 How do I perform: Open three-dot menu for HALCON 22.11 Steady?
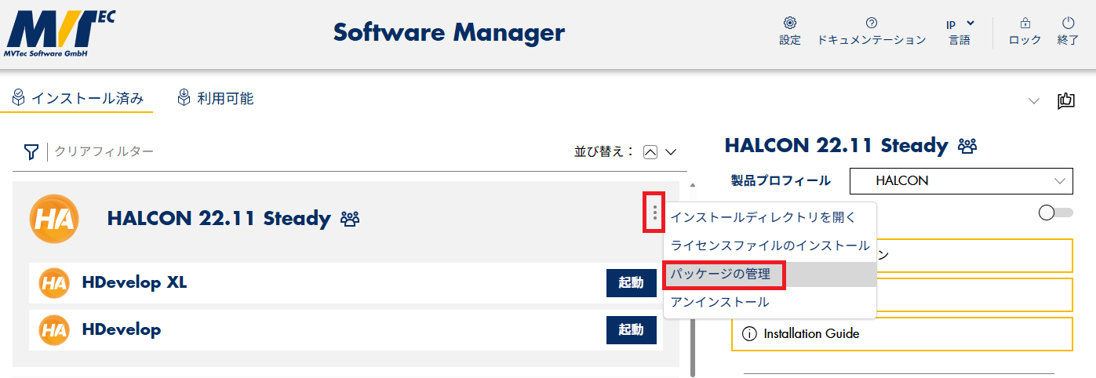(x=654, y=212)
